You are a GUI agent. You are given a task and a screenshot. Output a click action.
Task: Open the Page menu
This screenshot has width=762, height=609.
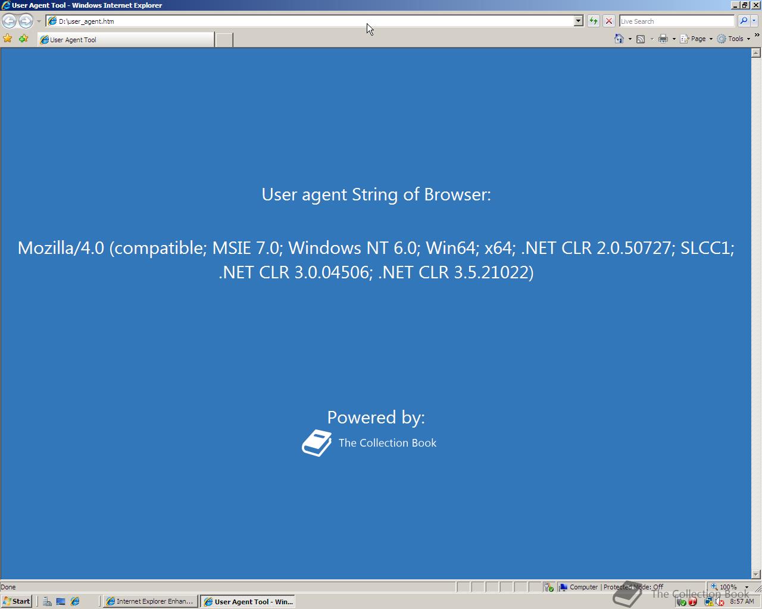tap(696, 39)
